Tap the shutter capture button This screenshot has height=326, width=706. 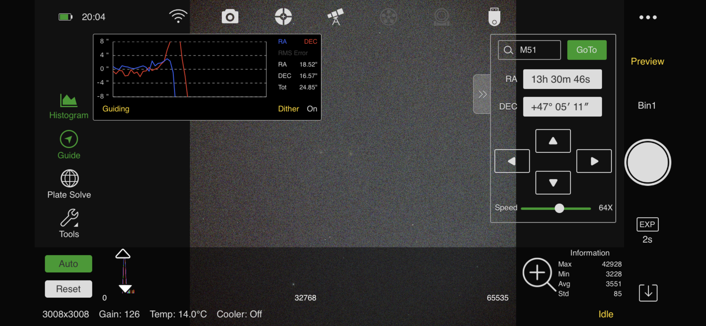(648, 162)
